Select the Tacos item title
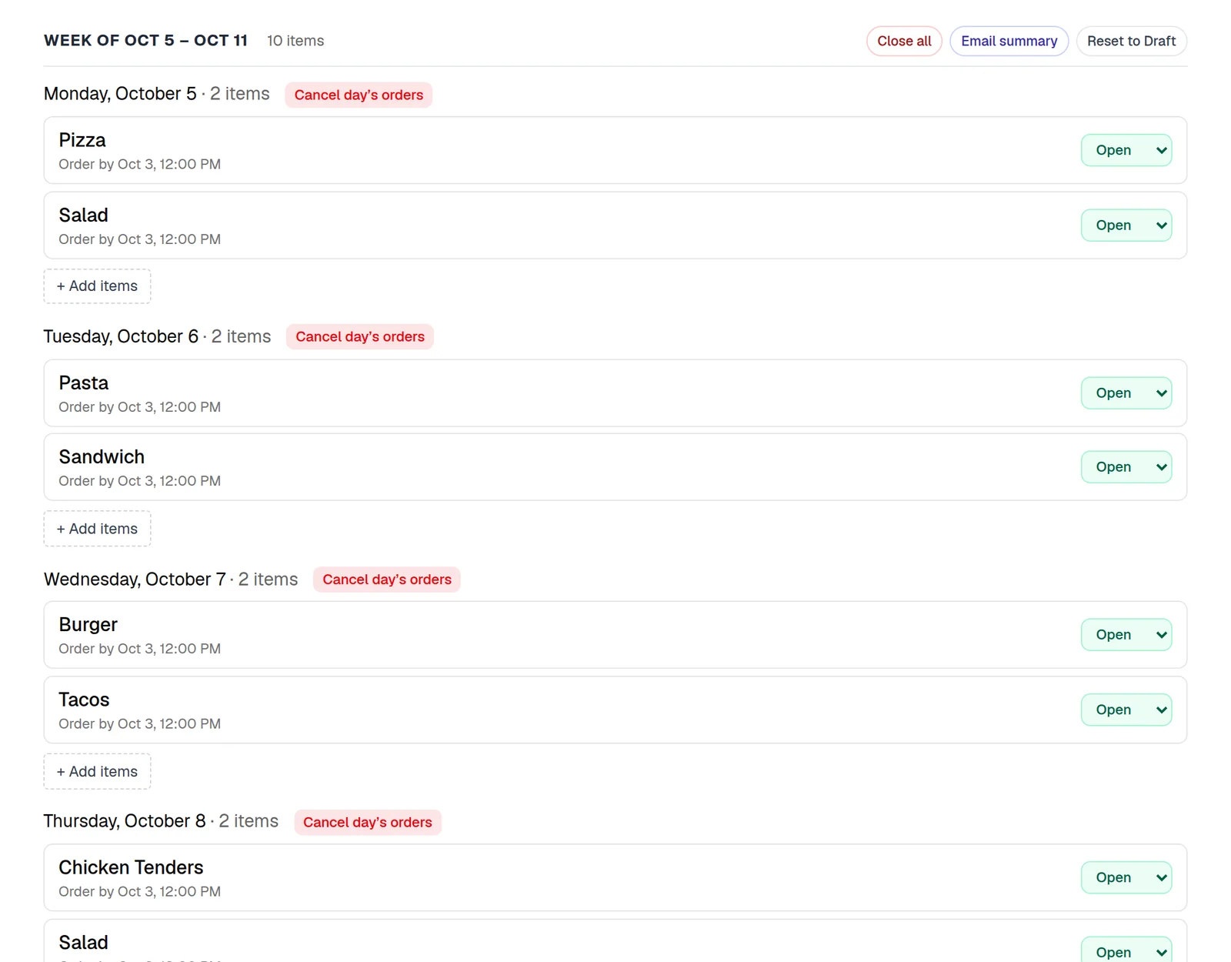Viewport: 1231px width, 962px height. (84, 700)
